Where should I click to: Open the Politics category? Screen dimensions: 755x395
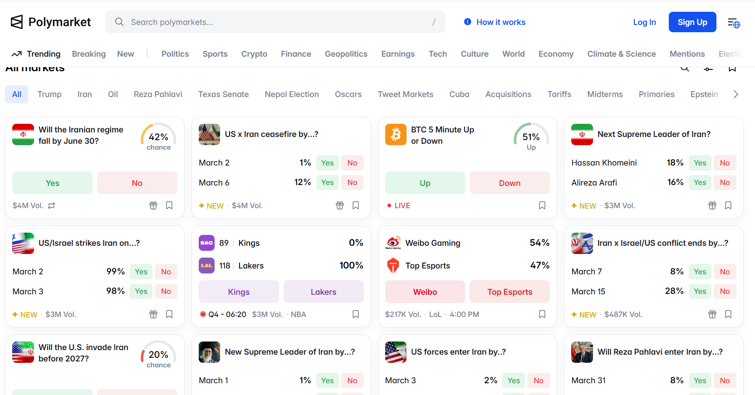[x=175, y=54]
